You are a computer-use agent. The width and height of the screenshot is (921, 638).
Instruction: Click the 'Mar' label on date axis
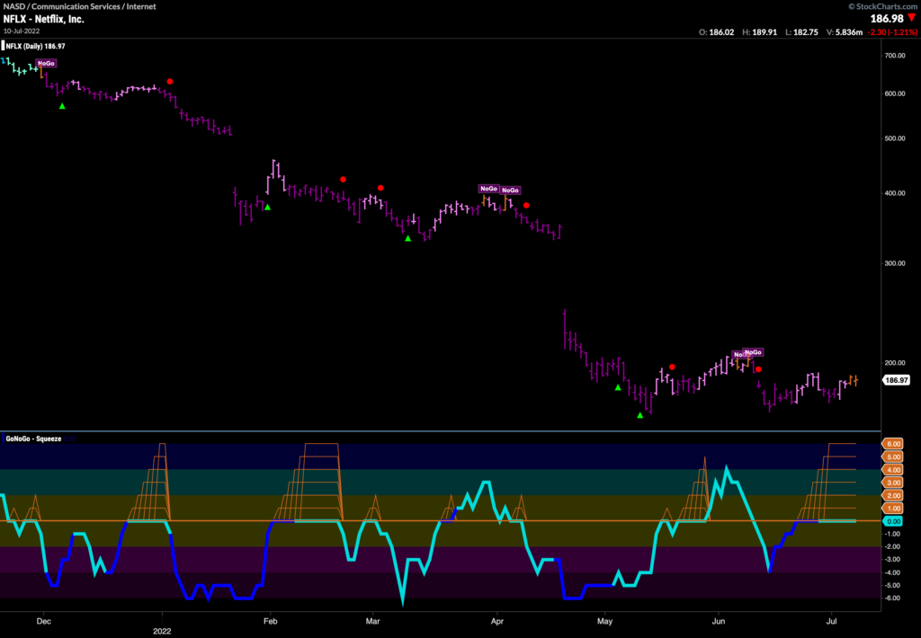pos(372,620)
